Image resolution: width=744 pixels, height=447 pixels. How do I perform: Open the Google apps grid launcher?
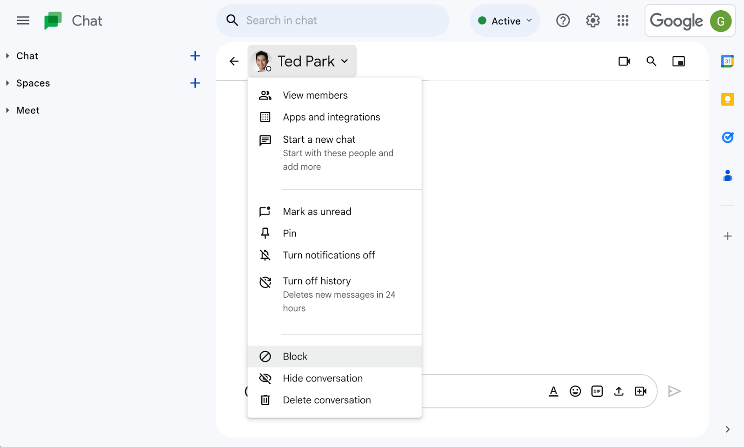point(623,20)
